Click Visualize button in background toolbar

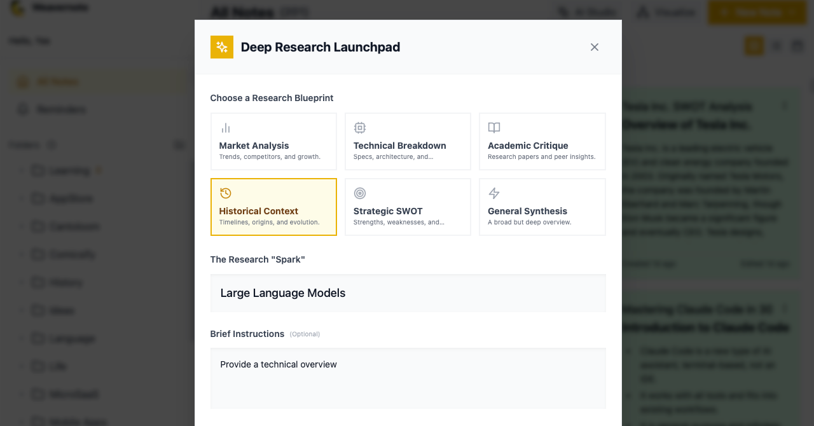click(667, 12)
